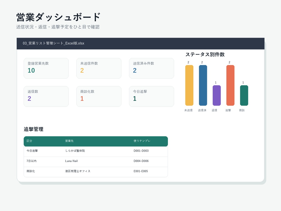Click the 使うテンプレ column header
This screenshot has height=211, width=281.
(142, 141)
